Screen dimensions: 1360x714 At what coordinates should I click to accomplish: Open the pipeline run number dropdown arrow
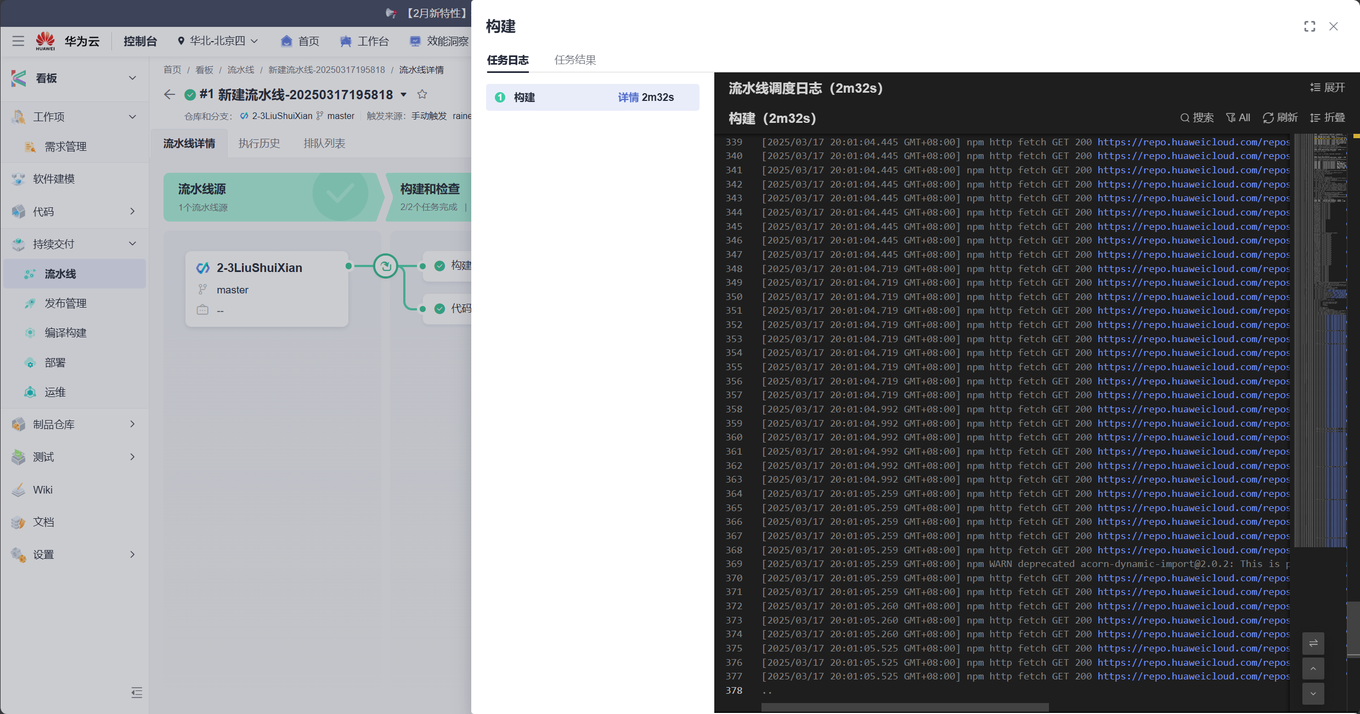point(404,95)
